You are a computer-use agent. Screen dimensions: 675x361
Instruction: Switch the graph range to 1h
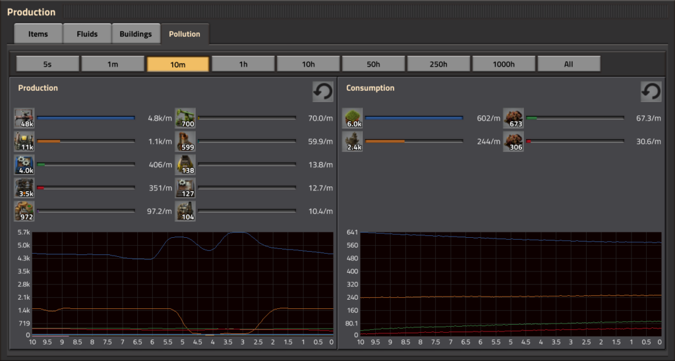click(x=243, y=64)
